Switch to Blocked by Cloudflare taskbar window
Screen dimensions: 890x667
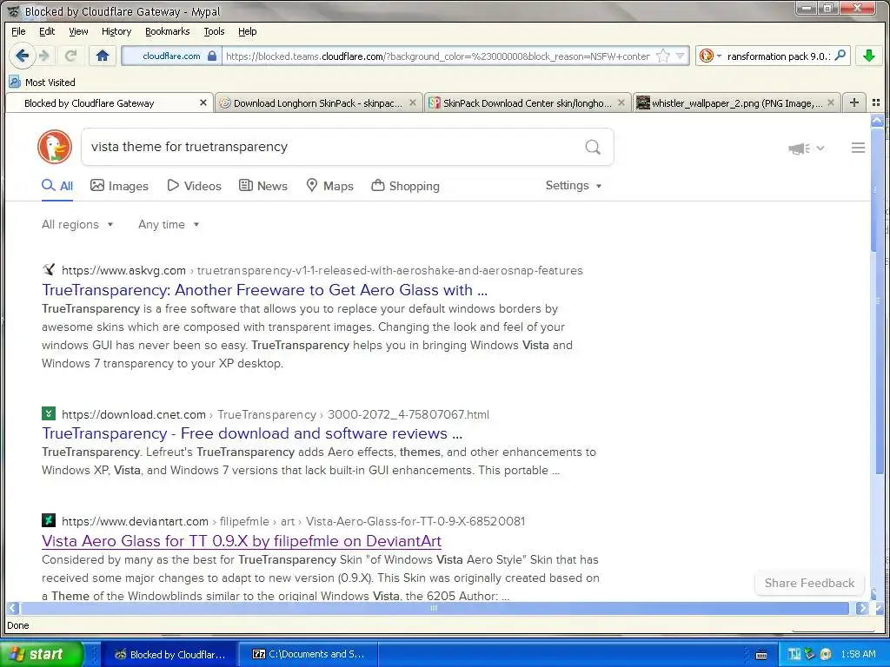click(170, 655)
